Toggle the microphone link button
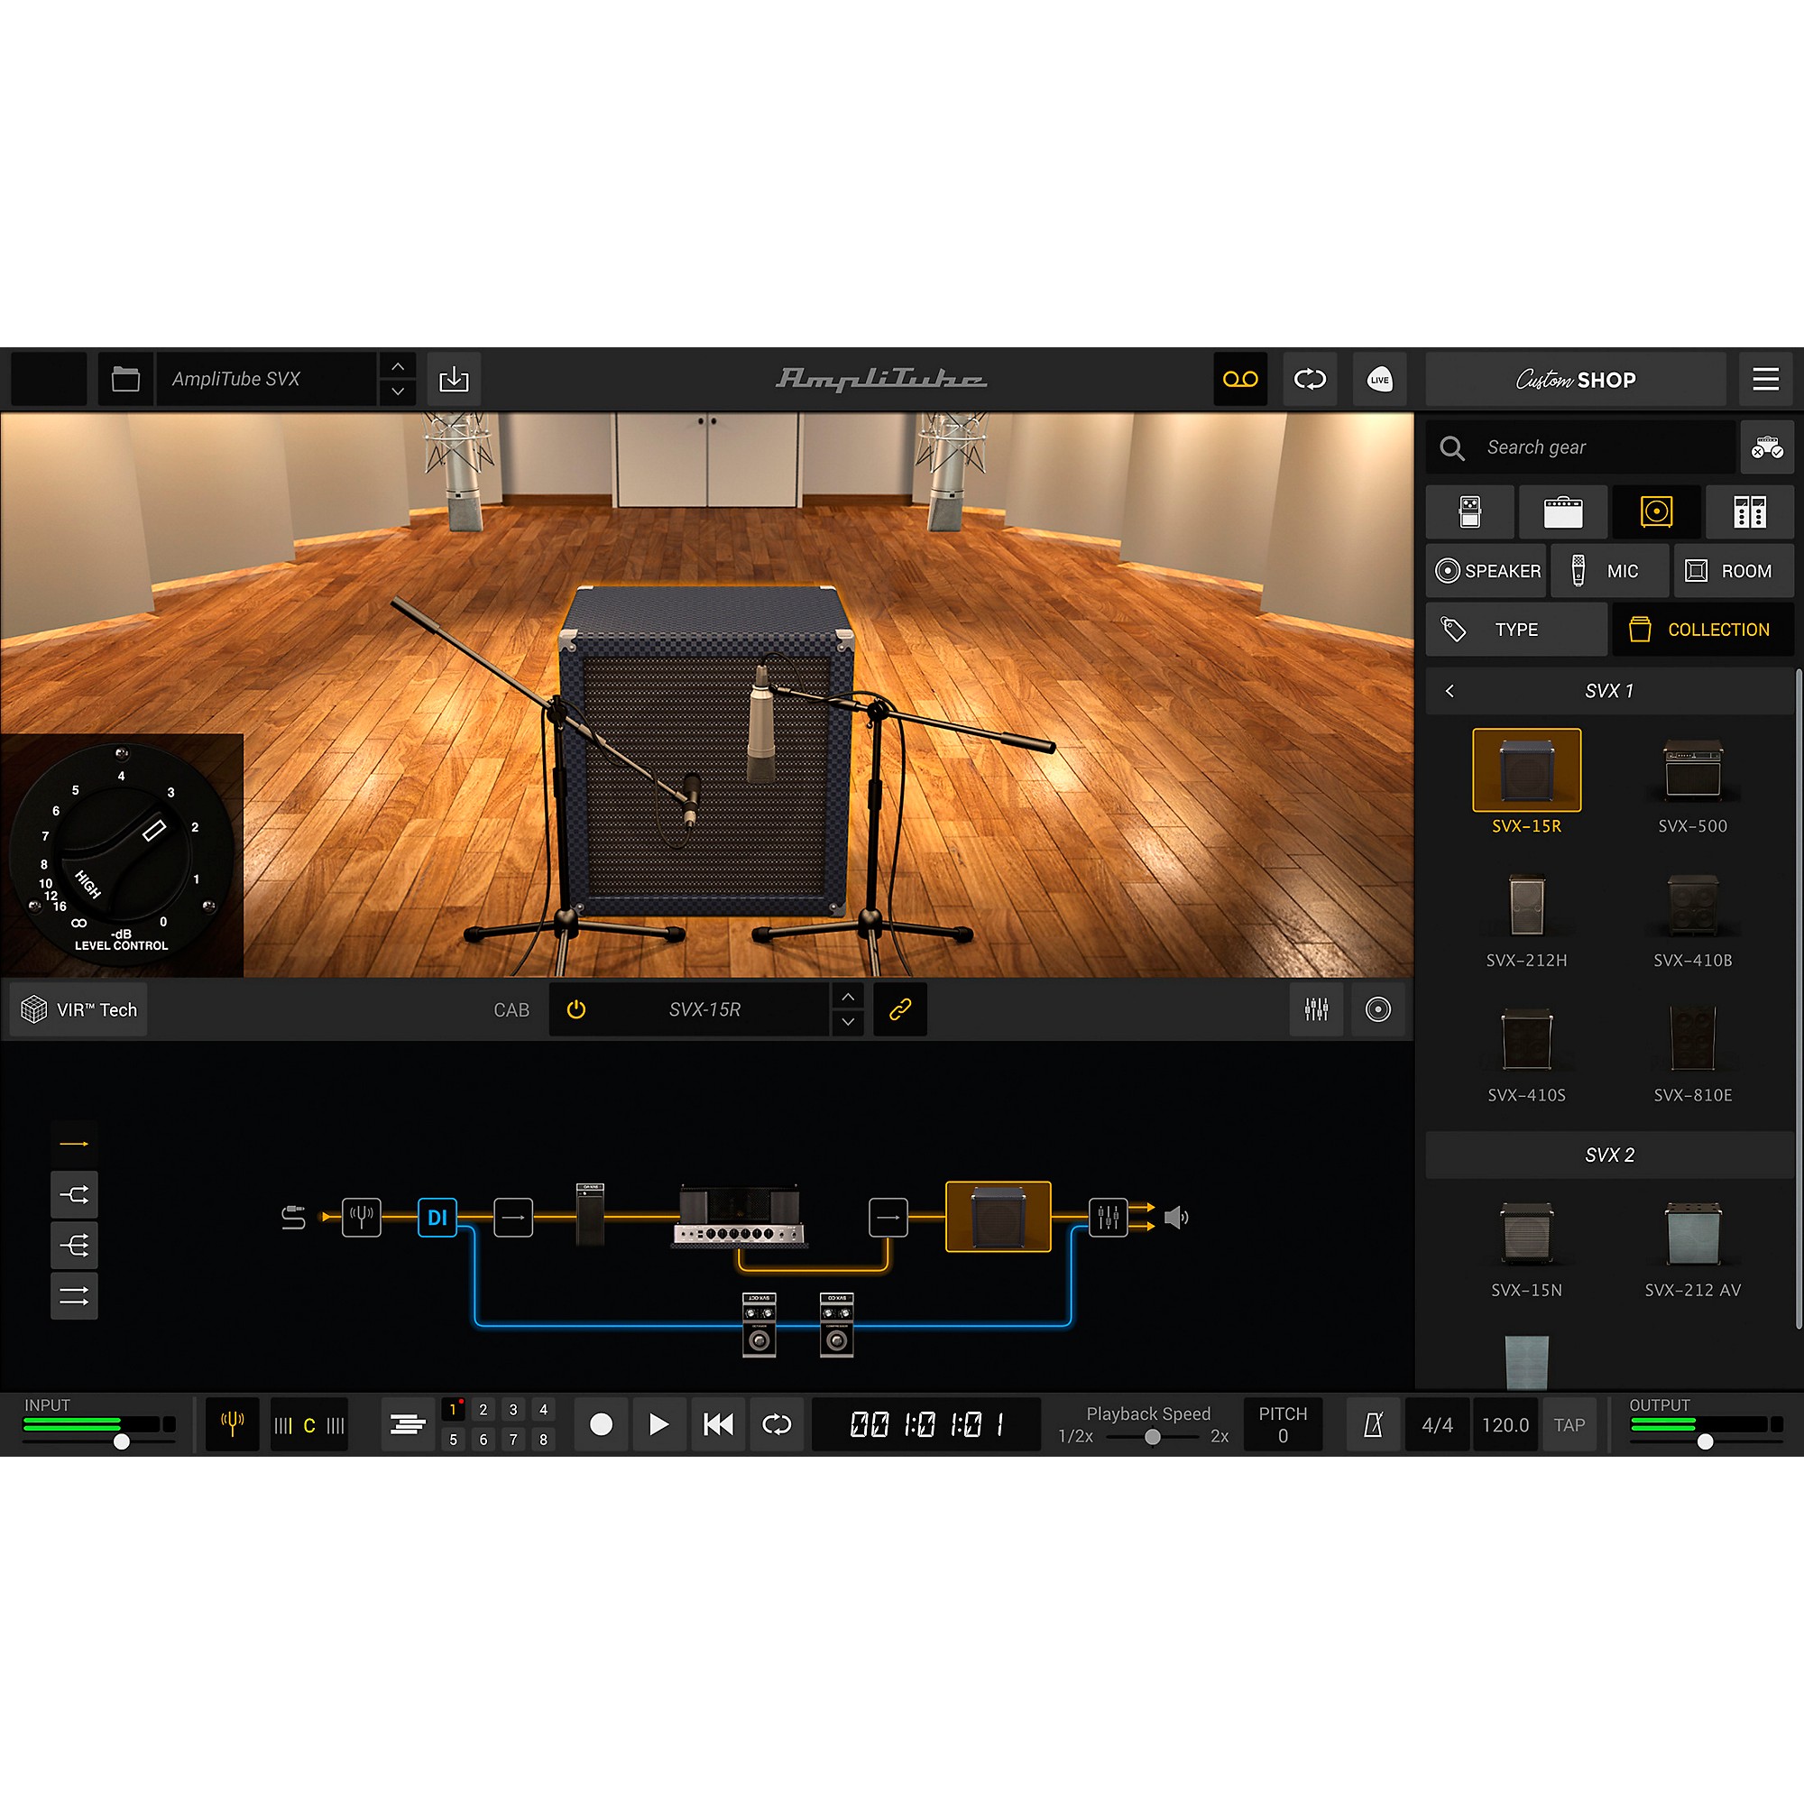 [899, 1009]
